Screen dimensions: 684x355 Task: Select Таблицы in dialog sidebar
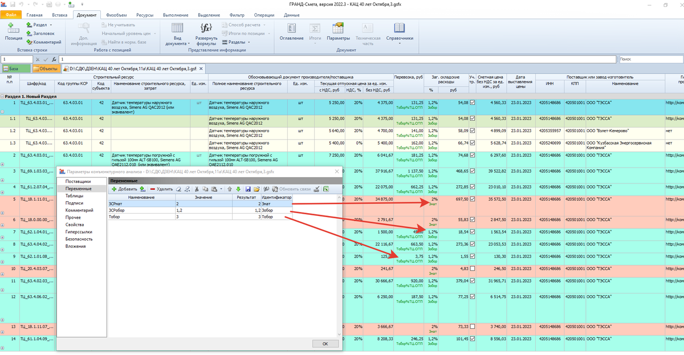(74, 195)
